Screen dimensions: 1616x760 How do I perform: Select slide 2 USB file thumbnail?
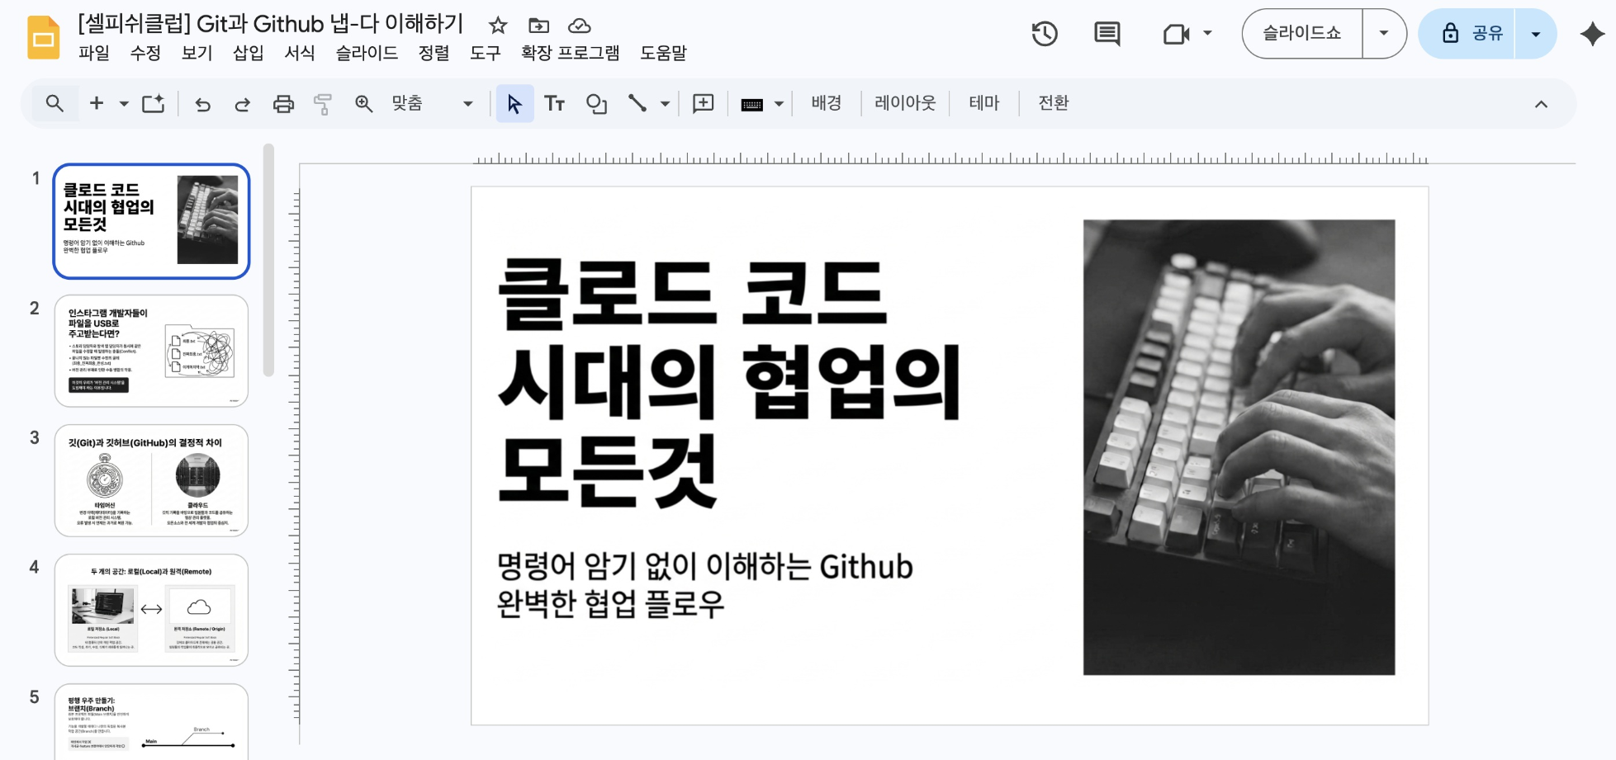point(151,351)
